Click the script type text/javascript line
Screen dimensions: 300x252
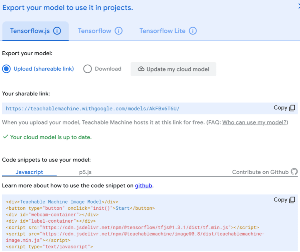coord(49,247)
